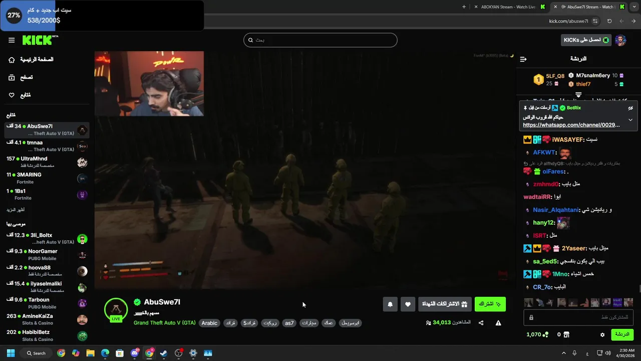Open a new browser tab plus button

click(x=464, y=7)
